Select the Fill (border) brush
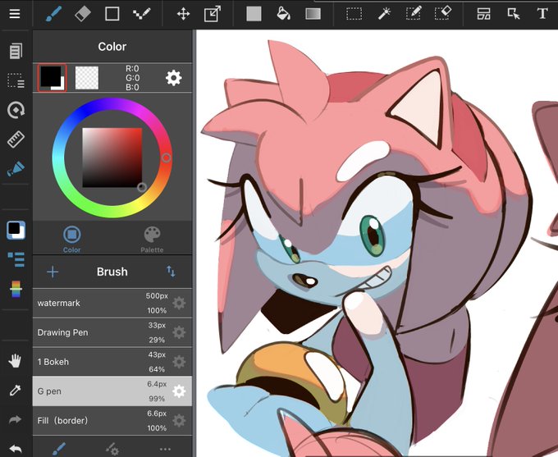This screenshot has width=558, height=457. coord(112,421)
